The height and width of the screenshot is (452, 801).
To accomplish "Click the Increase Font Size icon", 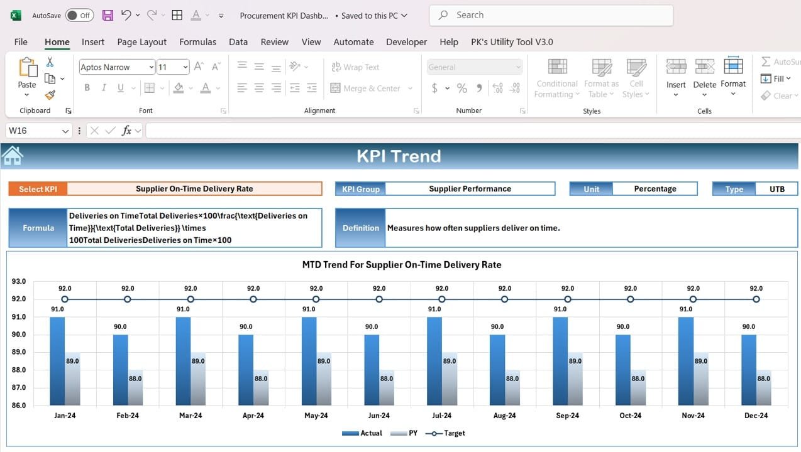I will (199, 67).
